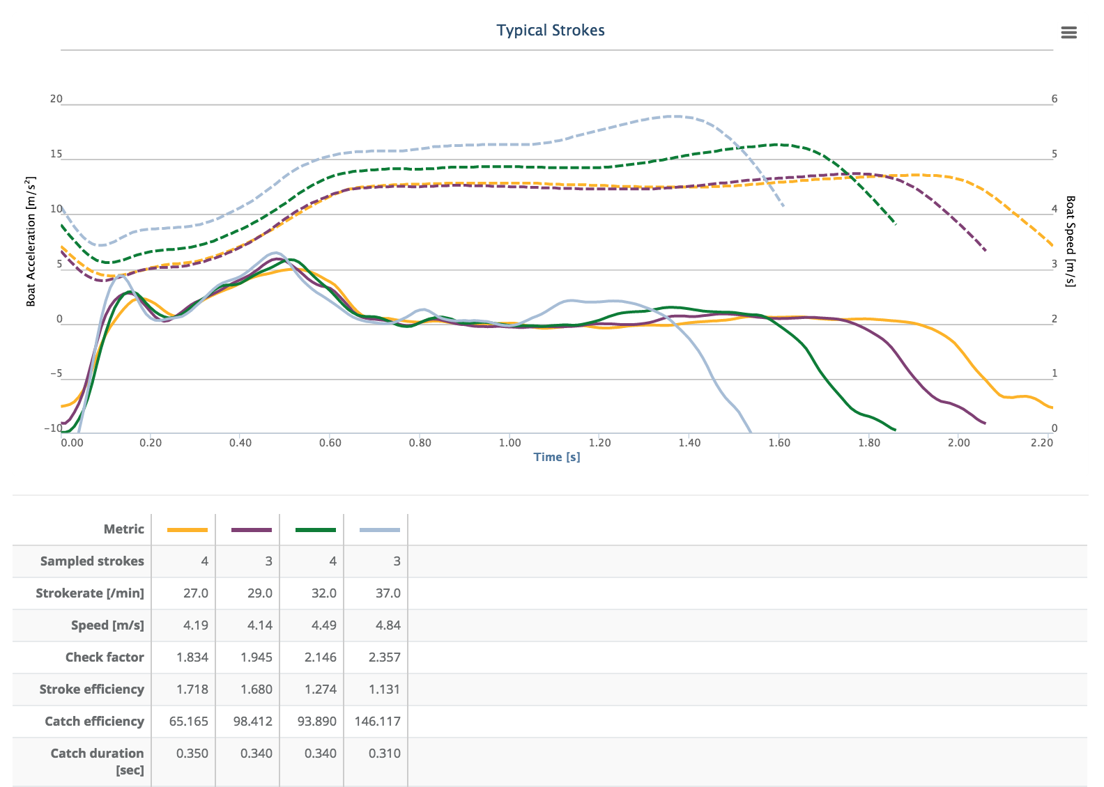Click the 37.0 strokerate value cell

click(388, 593)
